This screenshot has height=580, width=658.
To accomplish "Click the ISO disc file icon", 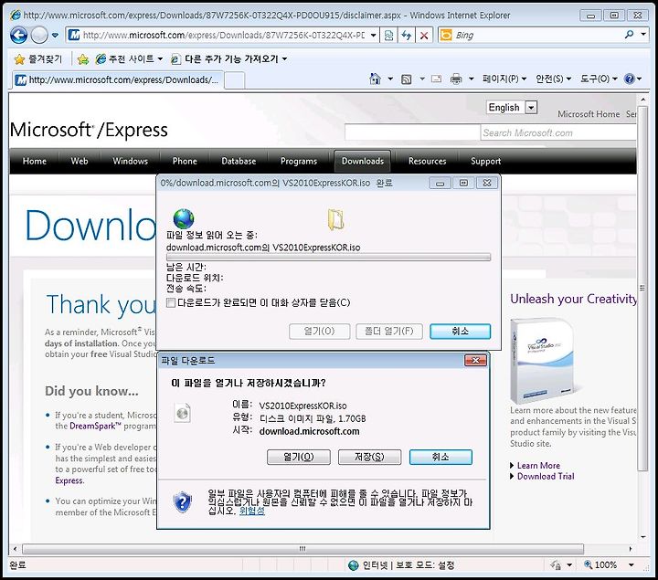I will 183,413.
